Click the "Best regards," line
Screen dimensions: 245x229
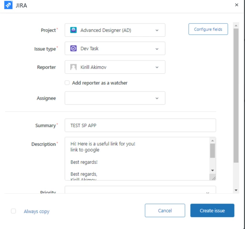pos(84,174)
